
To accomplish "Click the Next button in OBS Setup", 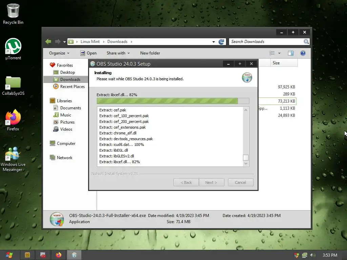I will point(211,182).
